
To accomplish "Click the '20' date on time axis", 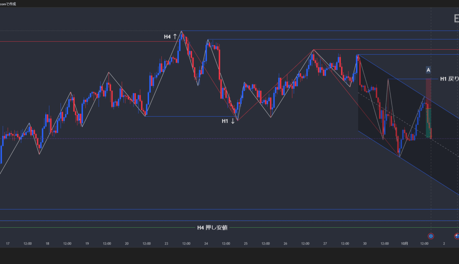I will coord(127,243).
